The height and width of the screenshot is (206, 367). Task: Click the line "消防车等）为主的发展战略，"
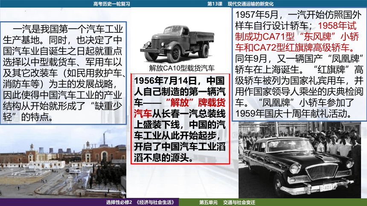[61, 84]
